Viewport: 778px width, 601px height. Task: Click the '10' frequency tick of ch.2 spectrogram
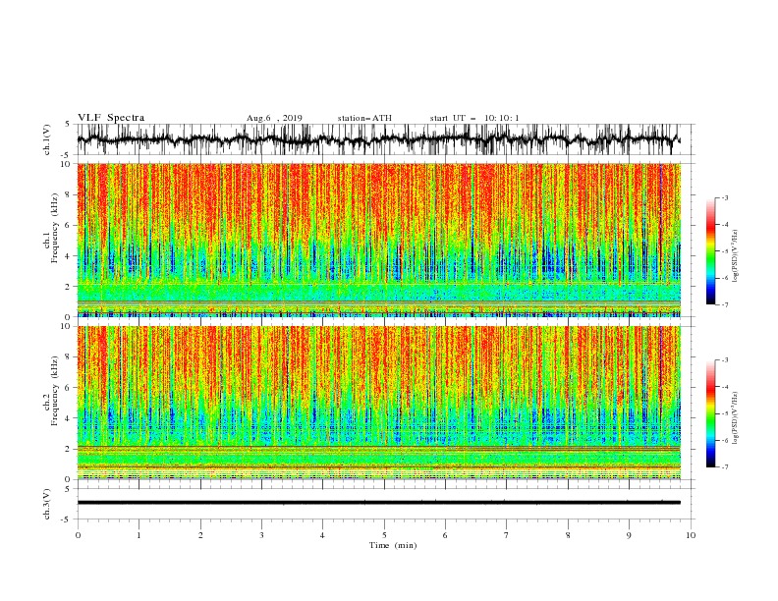[x=66, y=326]
